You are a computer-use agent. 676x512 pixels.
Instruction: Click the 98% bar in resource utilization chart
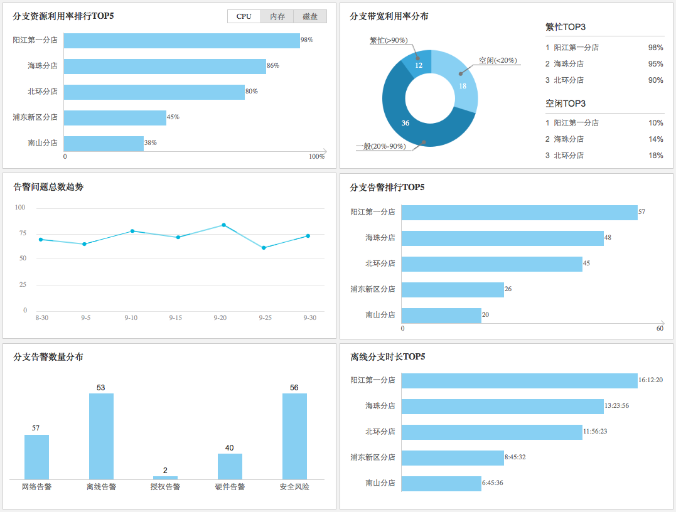[181, 40]
